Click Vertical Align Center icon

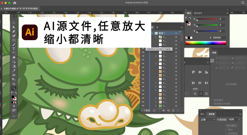click(x=200, y=72)
